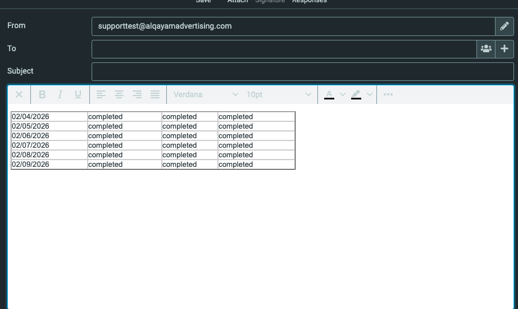Align text left
This screenshot has height=309, width=518.
(x=101, y=94)
